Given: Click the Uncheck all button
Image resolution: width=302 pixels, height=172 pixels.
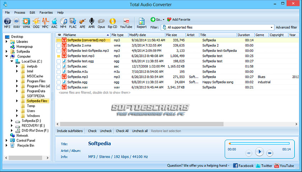Looking at the screenshot, I should [140, 131].
